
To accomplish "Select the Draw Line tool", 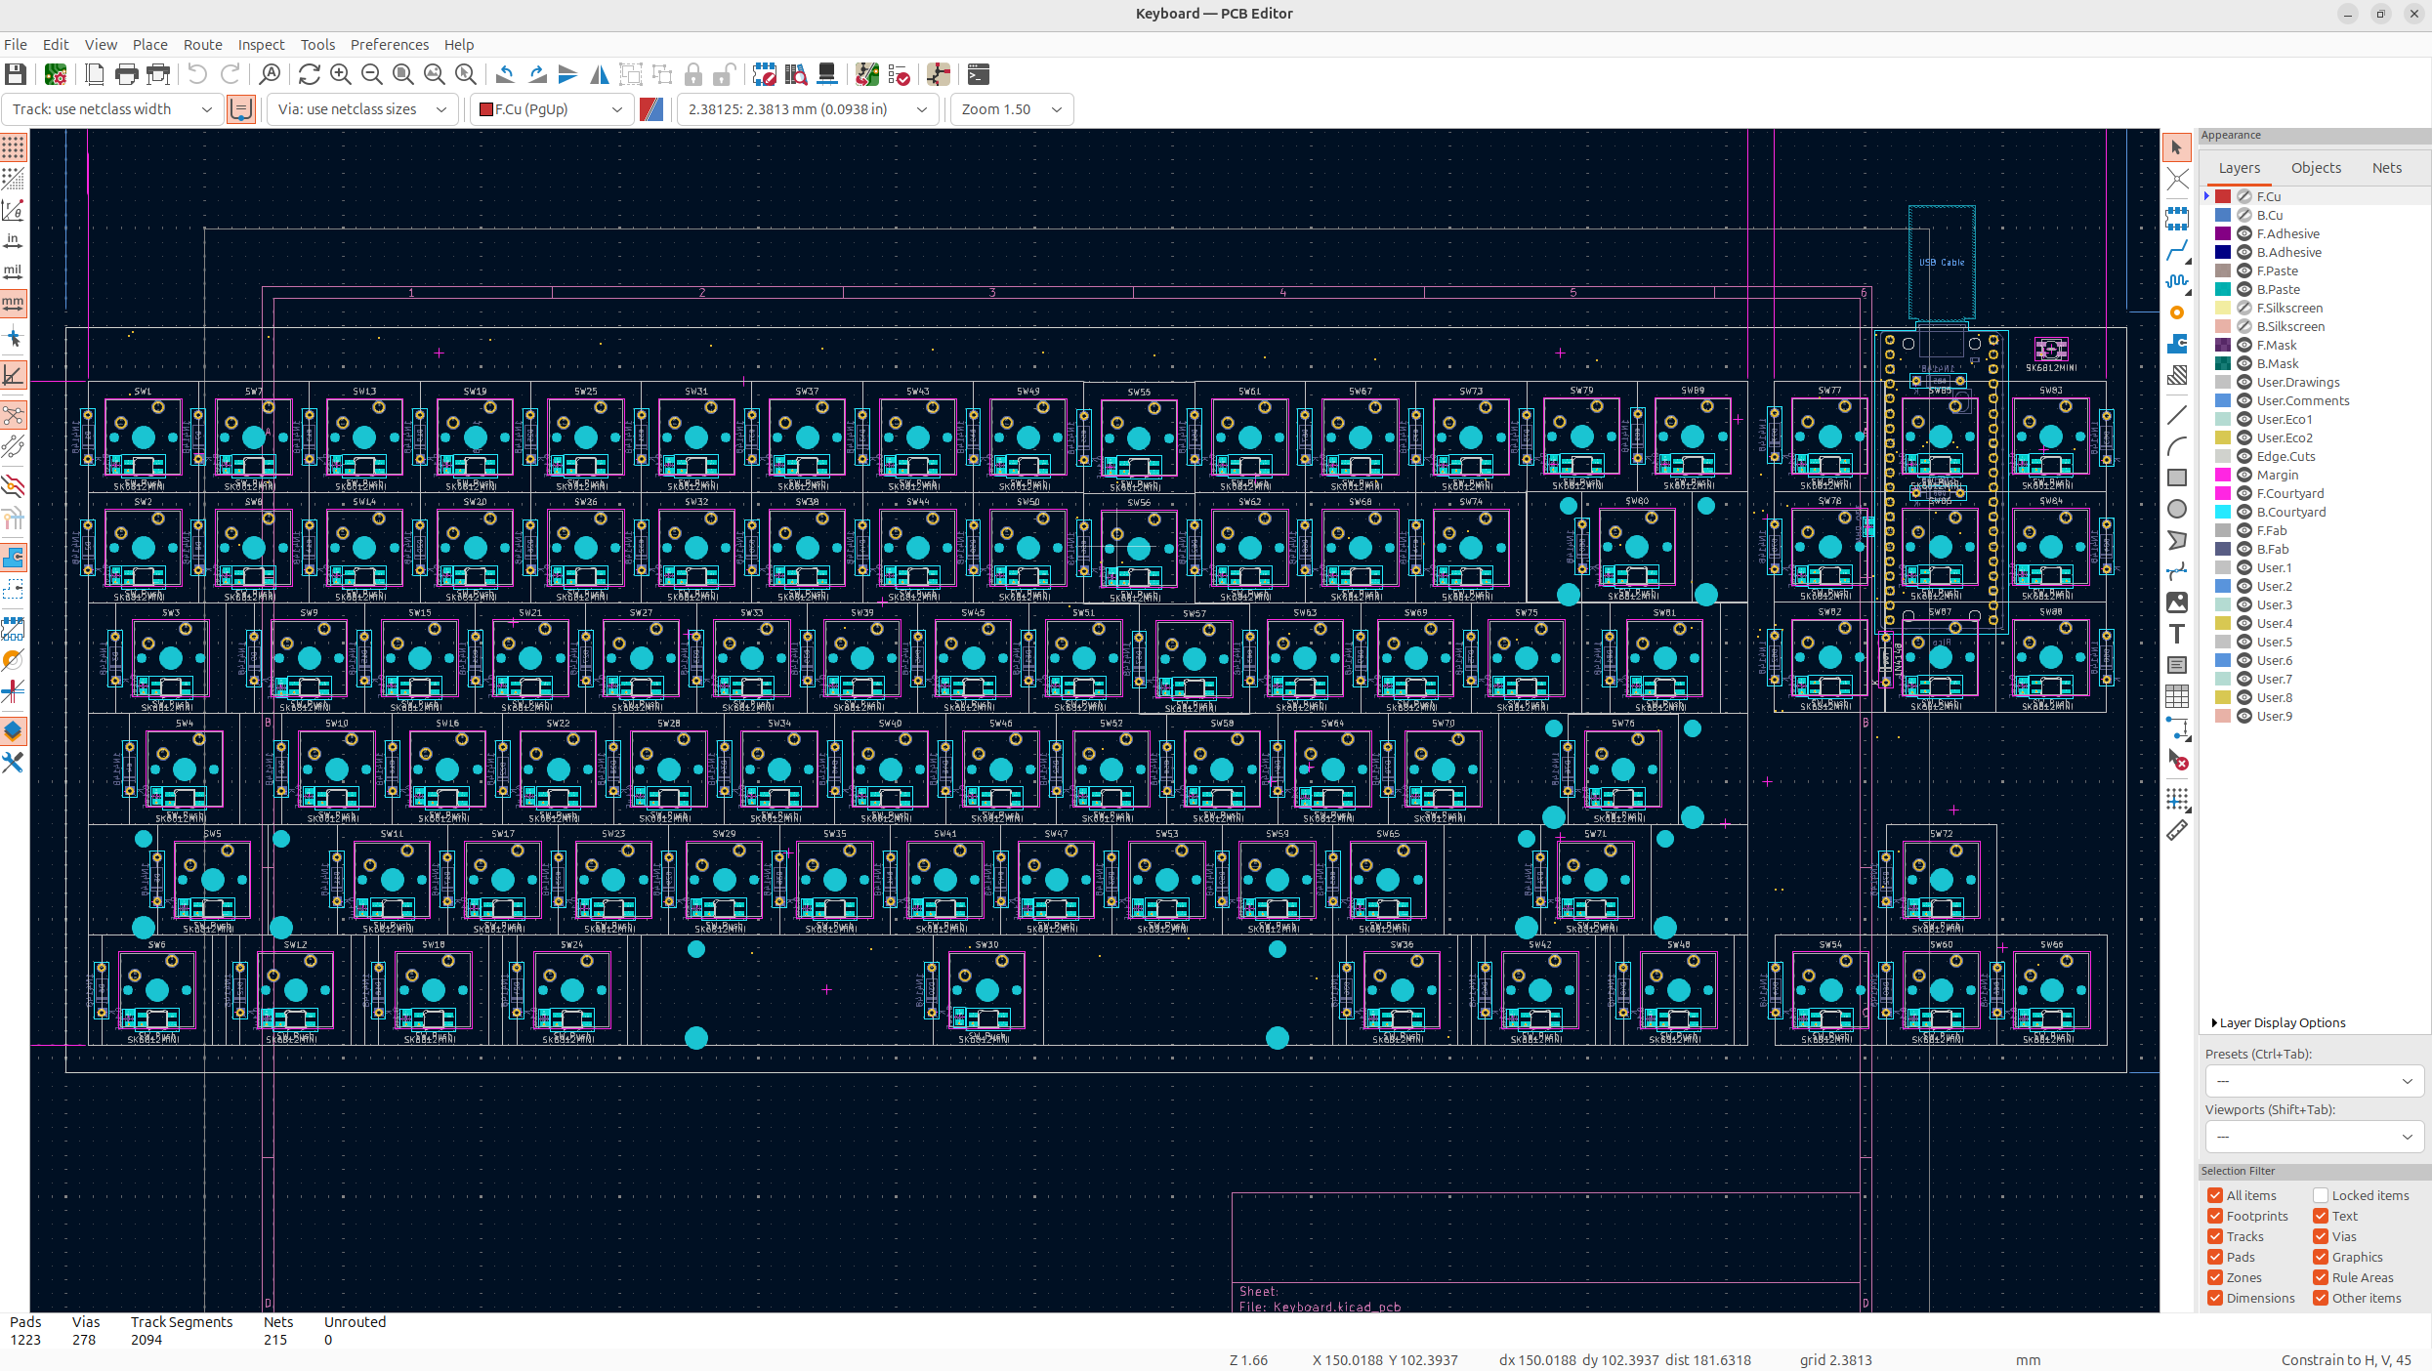I will tap(2177, 415).
